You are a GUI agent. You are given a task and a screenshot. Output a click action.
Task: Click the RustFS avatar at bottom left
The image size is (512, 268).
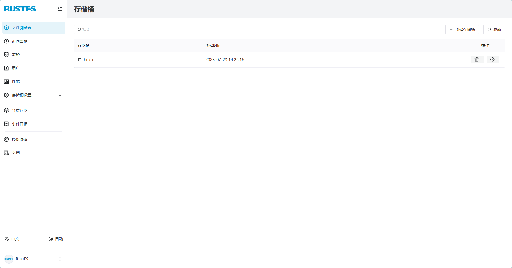click(x=9, y=259)
